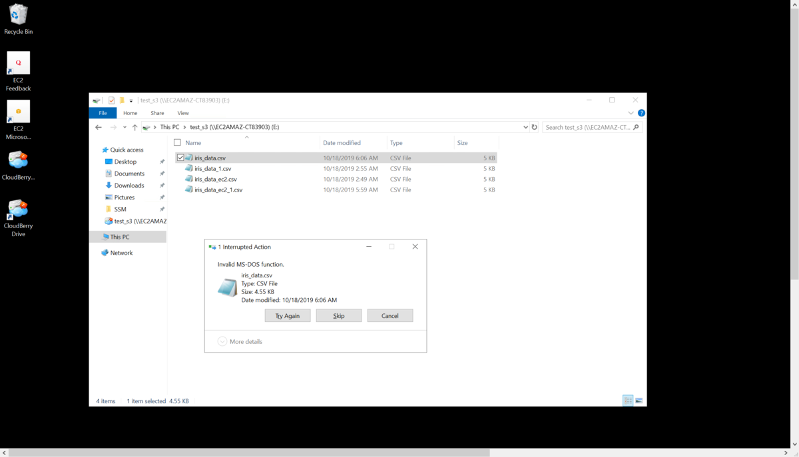Open the CloudBerry Explorer desktop icon

pos(18,166)
